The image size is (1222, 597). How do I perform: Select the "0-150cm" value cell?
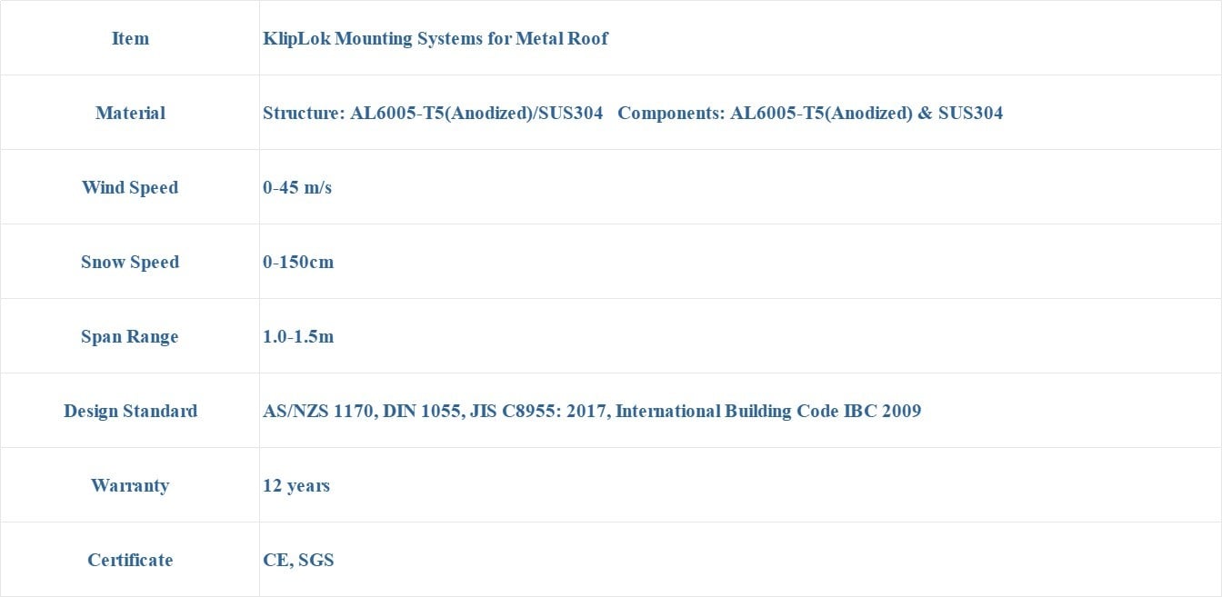[298, 262]
